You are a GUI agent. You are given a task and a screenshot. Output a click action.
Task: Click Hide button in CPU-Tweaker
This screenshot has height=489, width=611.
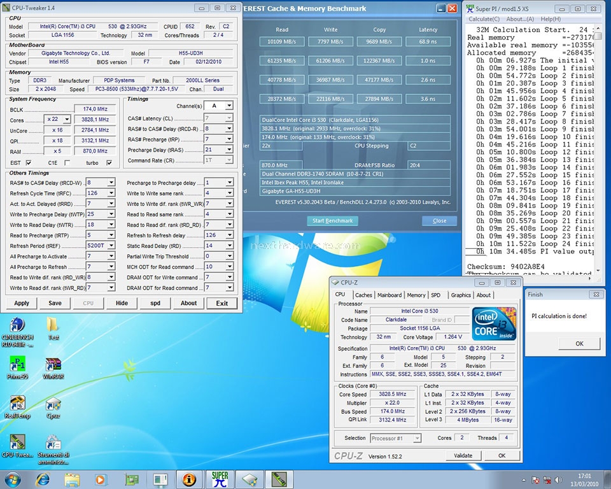tap(122, 303)
